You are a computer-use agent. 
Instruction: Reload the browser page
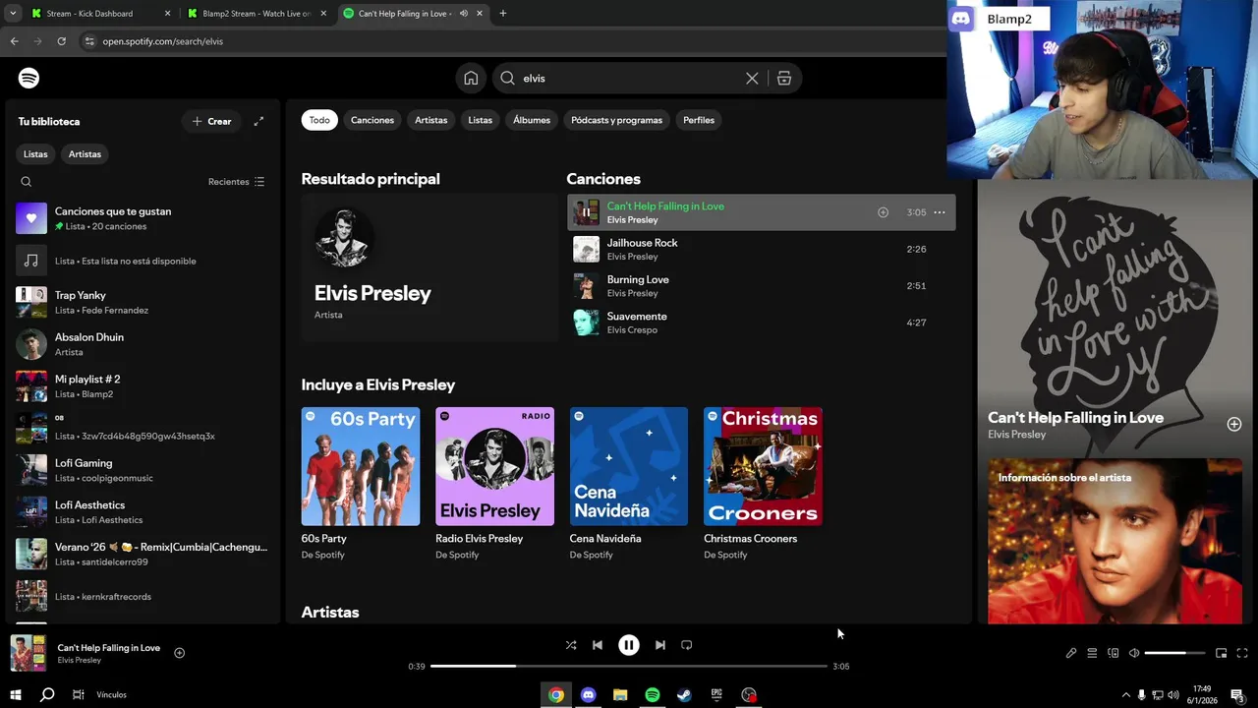coord(61,41)
